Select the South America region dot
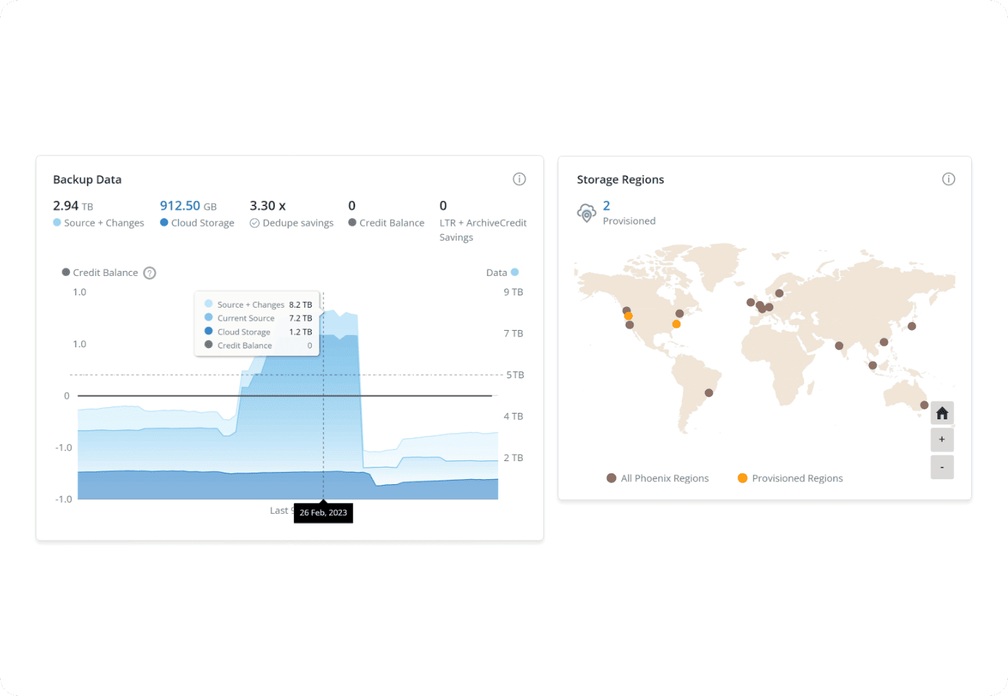 pos(709,393)
